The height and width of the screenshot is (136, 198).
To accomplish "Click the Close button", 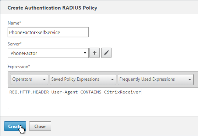I will tap(40, 126).
